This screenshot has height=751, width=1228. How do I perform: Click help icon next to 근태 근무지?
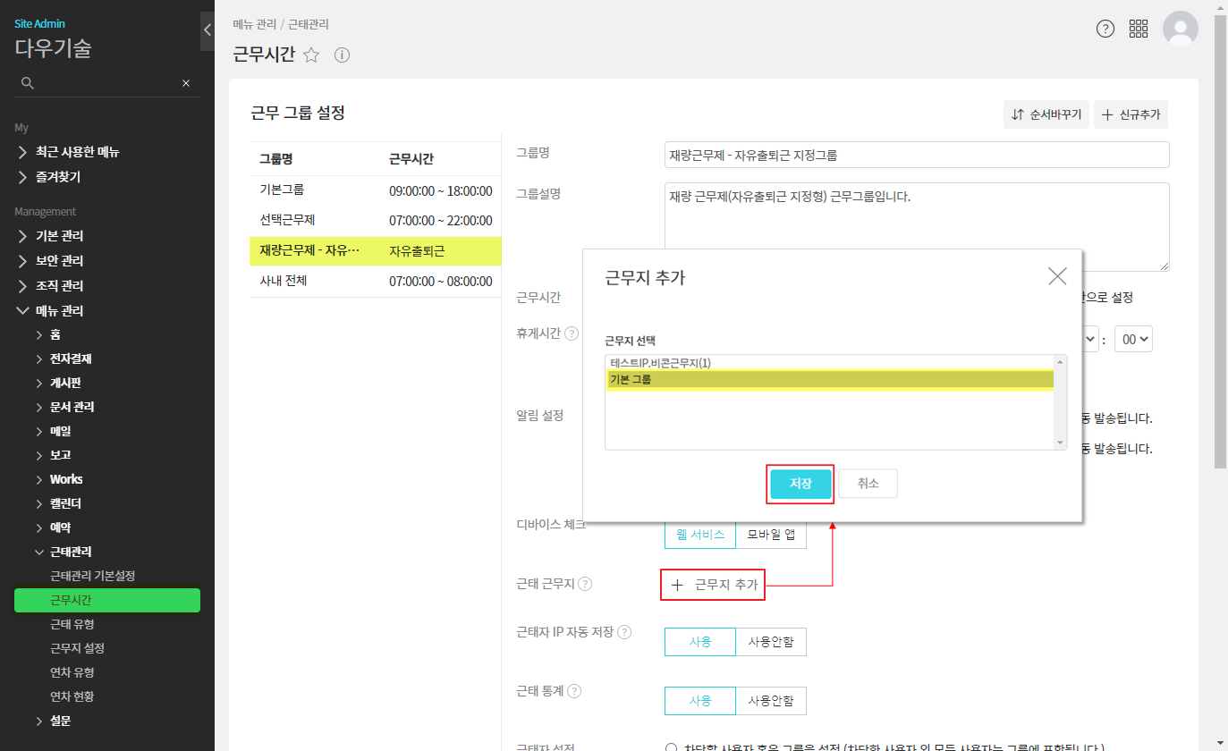click(585, 584)
